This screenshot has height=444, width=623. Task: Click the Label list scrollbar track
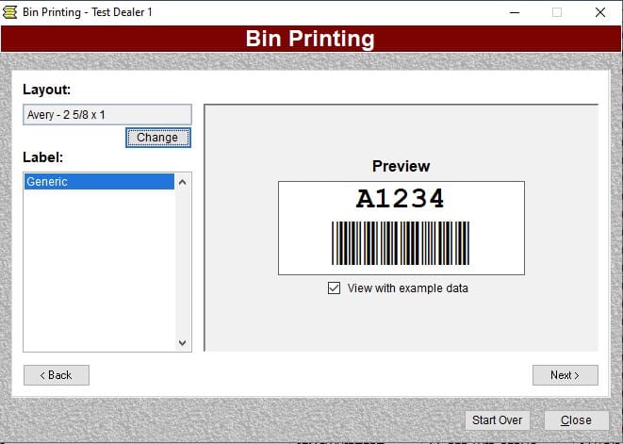[183, 264]
